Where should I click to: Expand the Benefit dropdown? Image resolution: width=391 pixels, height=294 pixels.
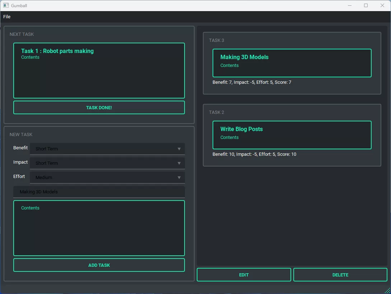coord(107,149)
